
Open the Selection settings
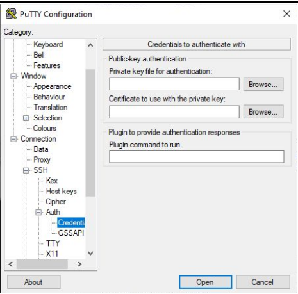(x=48, y=118)
